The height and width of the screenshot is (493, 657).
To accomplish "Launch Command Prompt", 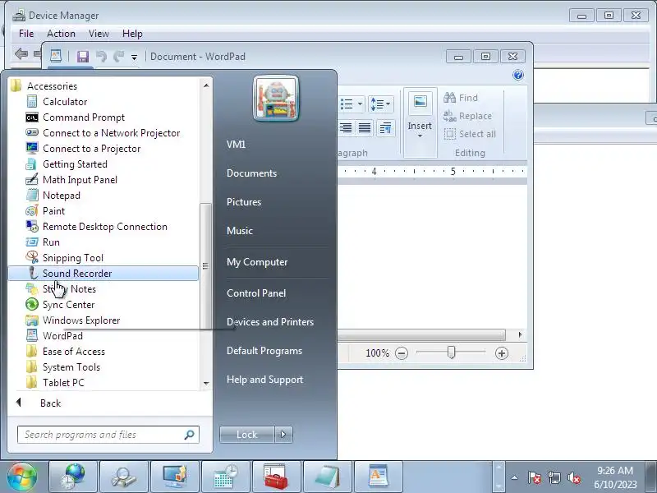I will click(84, 117).
